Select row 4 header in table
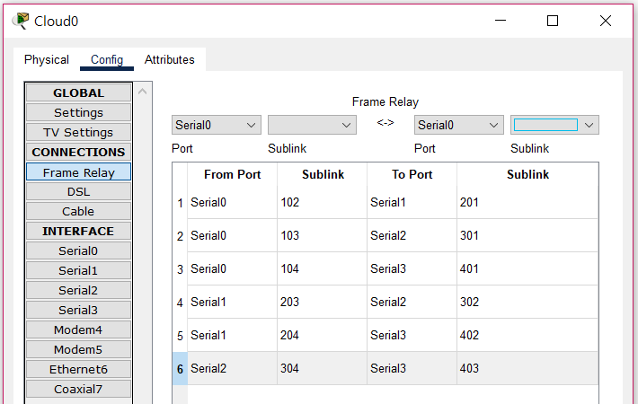This screenshot has width=638, height=404. 180,302
